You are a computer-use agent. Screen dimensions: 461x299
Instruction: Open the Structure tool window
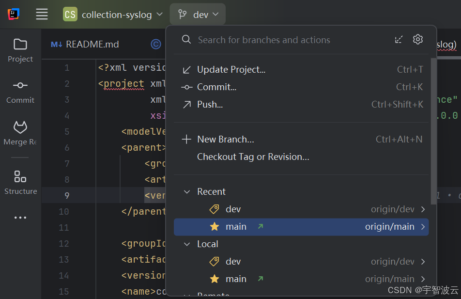pos(20,182)
